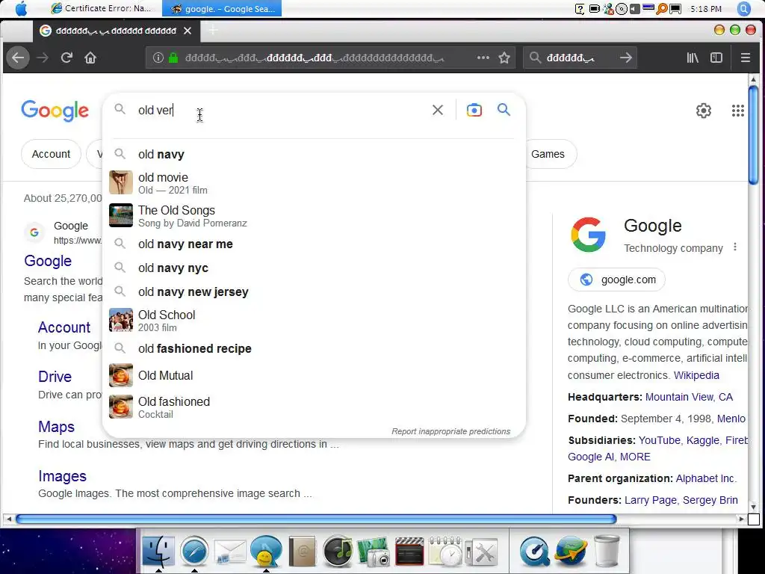The width and height of the screenshot is (765, 574).
Task: Open iMovie clapperboard in the dock
Action: click(409, 552)
